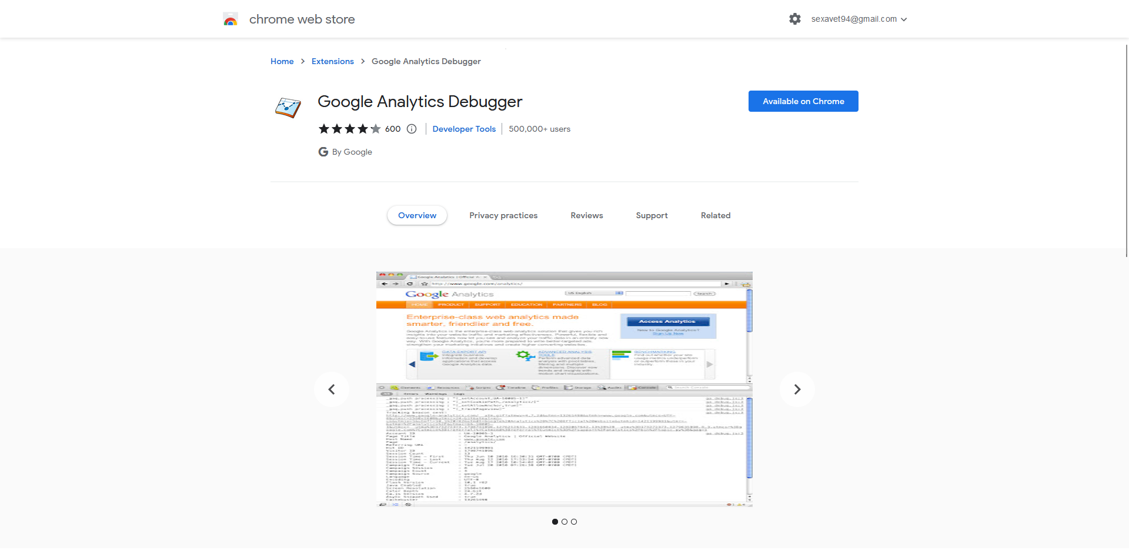The width and height of the screenshot is (1129, 557).
Task: Click the chrome web store title text
Action: (x=302, y=19)
